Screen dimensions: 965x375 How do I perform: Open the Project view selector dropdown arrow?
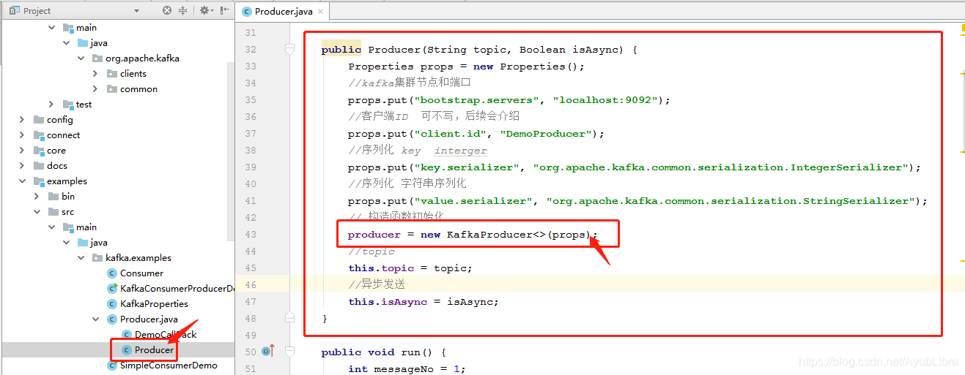[136, 11]
